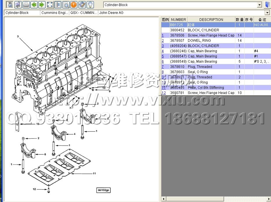Screen dimensions: 271x202
Task: Click the DESCRIPTION column header
Action: 211,20
